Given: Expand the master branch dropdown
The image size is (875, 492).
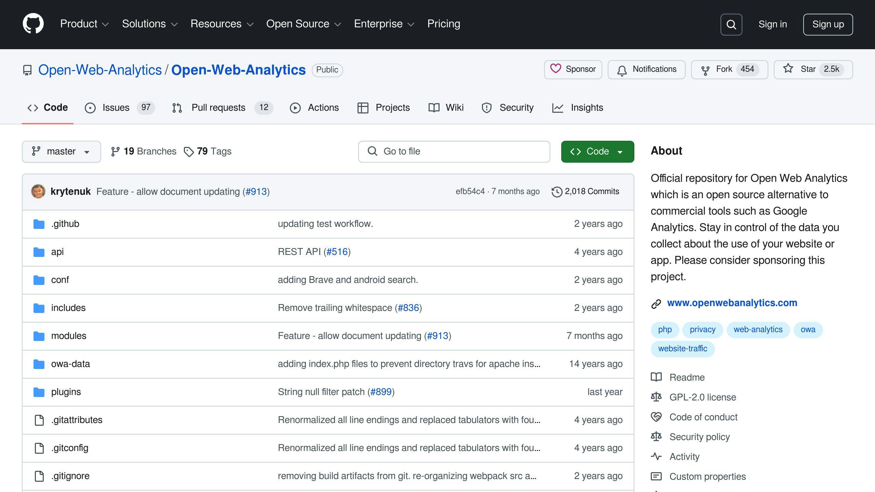Looking at the screenshot, I should [x=61, y=151].
